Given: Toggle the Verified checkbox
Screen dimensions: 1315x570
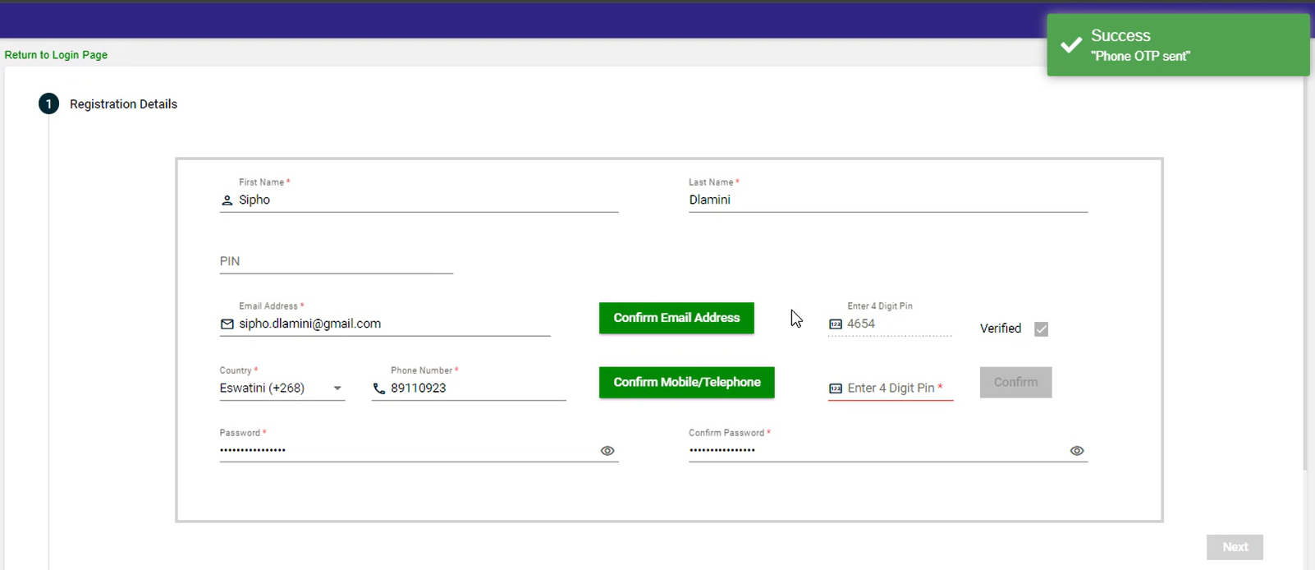Looking at the screenshot, I should [x=1041, y=329].
